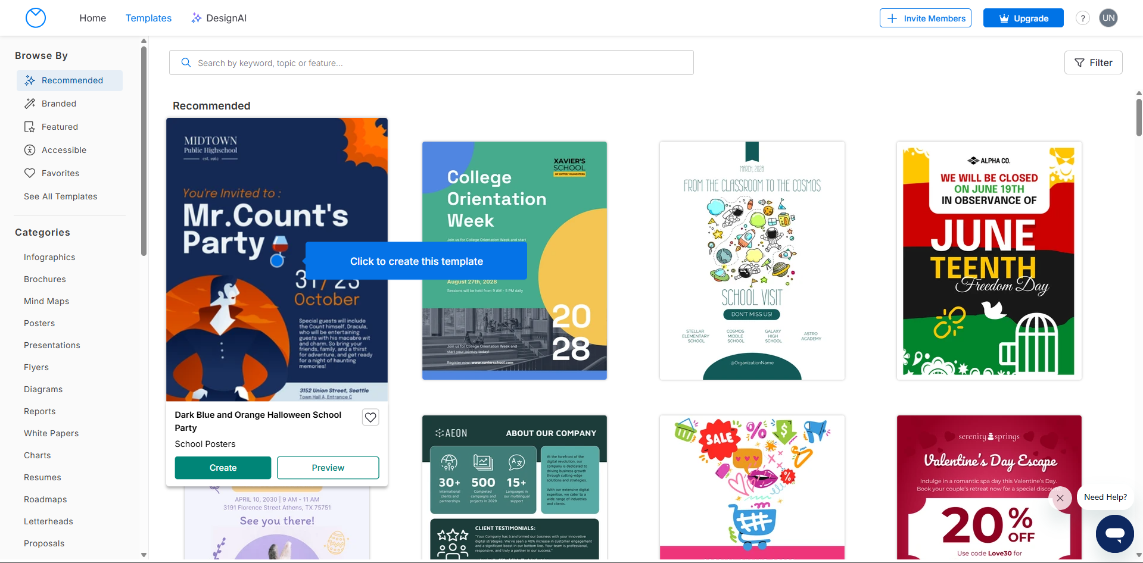
Task: Click the magnifier icon in search bar
Action: pyautogui.click(x=186, y=62)
